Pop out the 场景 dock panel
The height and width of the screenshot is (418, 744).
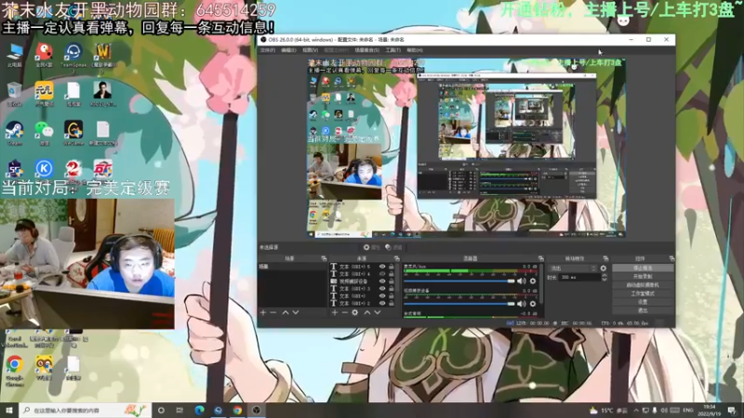(x=324, y=259)
